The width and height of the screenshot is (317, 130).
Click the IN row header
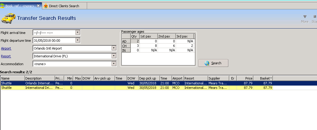click(x=126, y=50)
